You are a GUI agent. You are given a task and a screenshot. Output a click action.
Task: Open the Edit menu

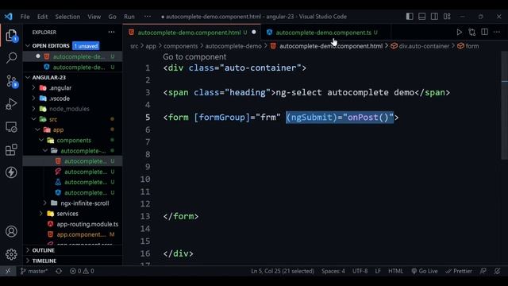point(42,17)
